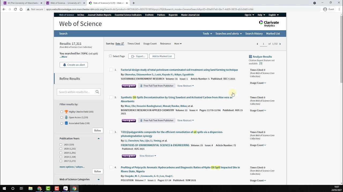Select the checkbox for result 1
The width and height of the screenshot is (343, 192).
111,70
